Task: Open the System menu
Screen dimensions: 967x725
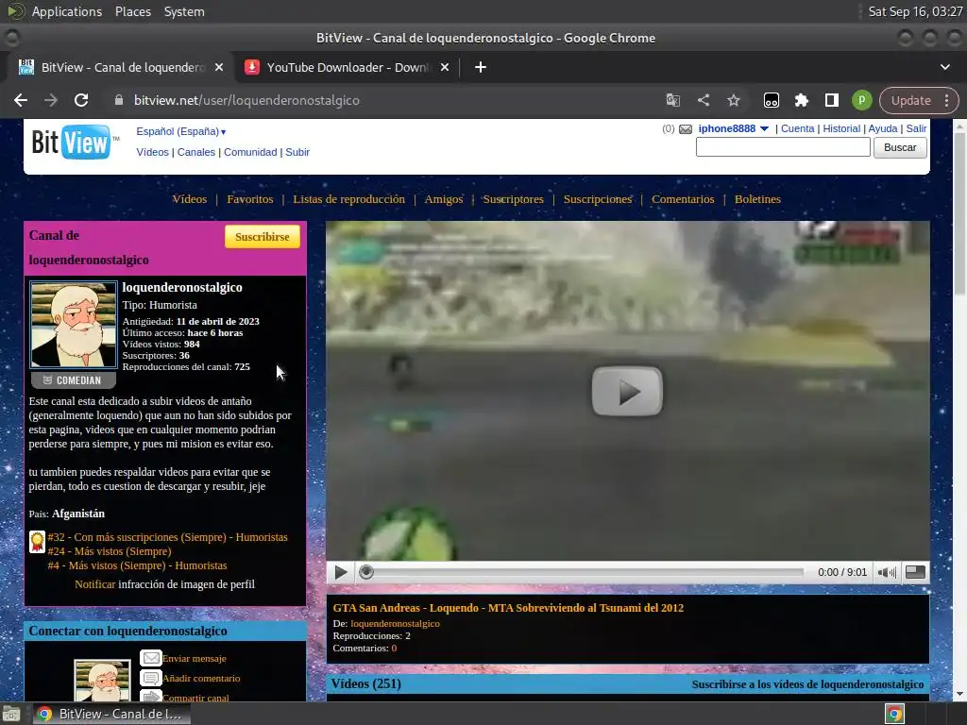Action: pyautogui.click(x=184, y=11)
